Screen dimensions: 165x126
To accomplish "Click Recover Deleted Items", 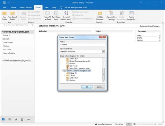I will [82, 19].
